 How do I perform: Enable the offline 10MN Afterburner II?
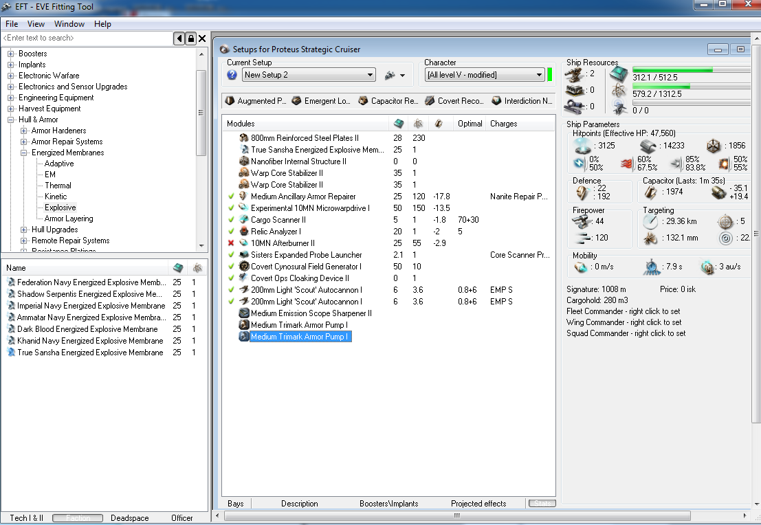[232, 243]
